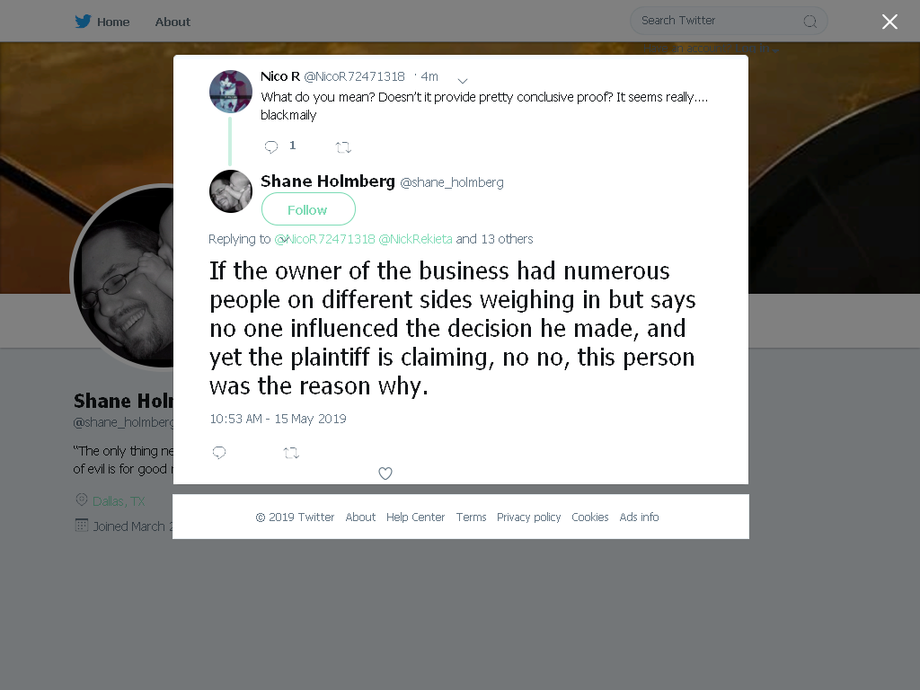Open Shane Holmberg's small avatar
The width and height of the screenshot is (920, 690).
click(231, 191)
